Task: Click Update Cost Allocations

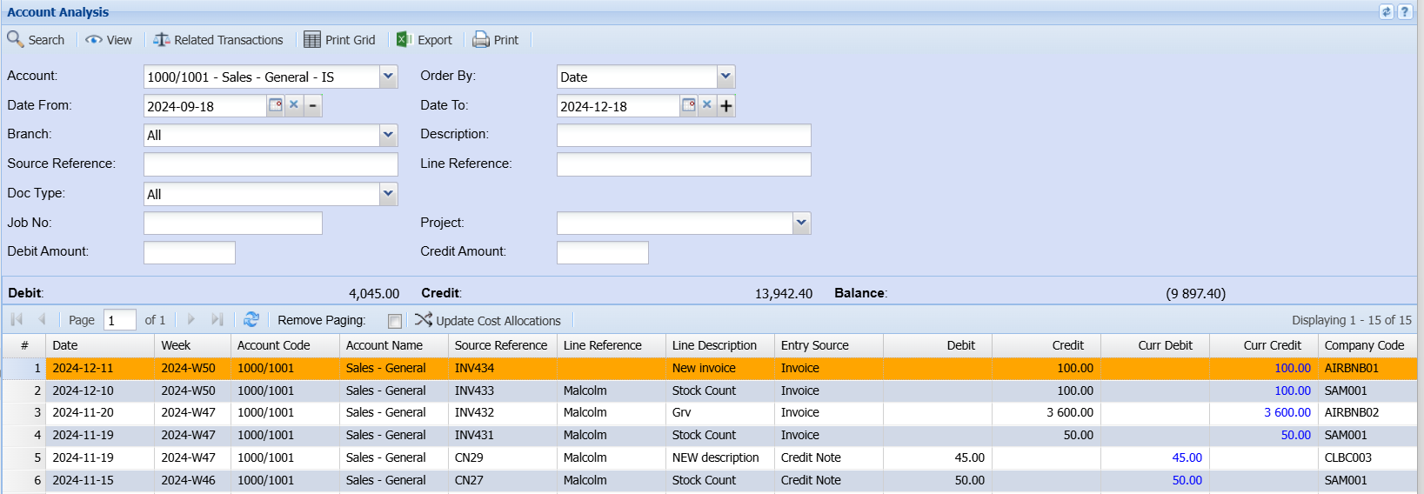Action: pyautogui.click(x=488, y=320)
